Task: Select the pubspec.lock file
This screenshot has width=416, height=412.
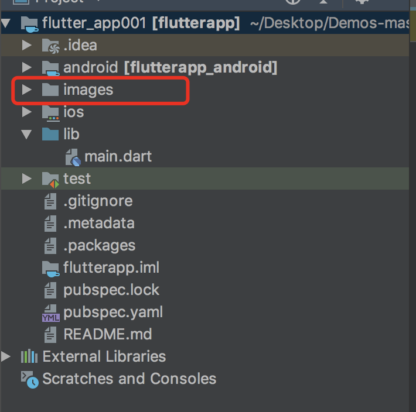Action: [111, 290]
